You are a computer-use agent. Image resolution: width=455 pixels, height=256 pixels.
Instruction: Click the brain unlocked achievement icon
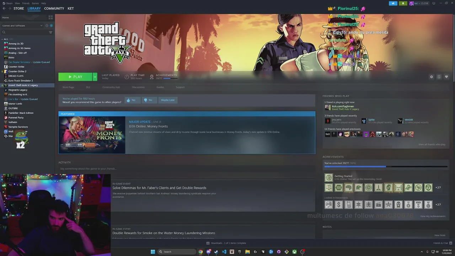(349, 187)
